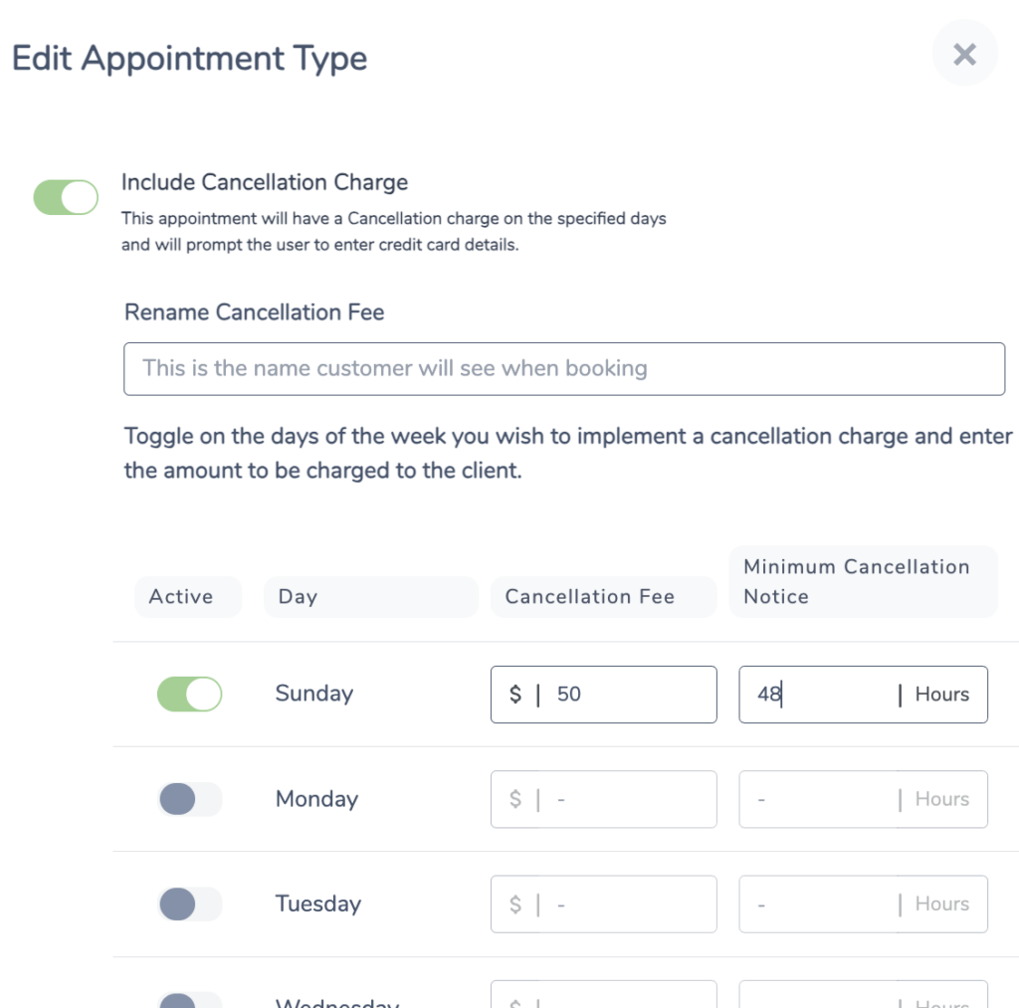Enable the Wednesday cancellation charge toggle
The width and height of the screenshot is (1019, 1008).
(x=189, y=1000)
